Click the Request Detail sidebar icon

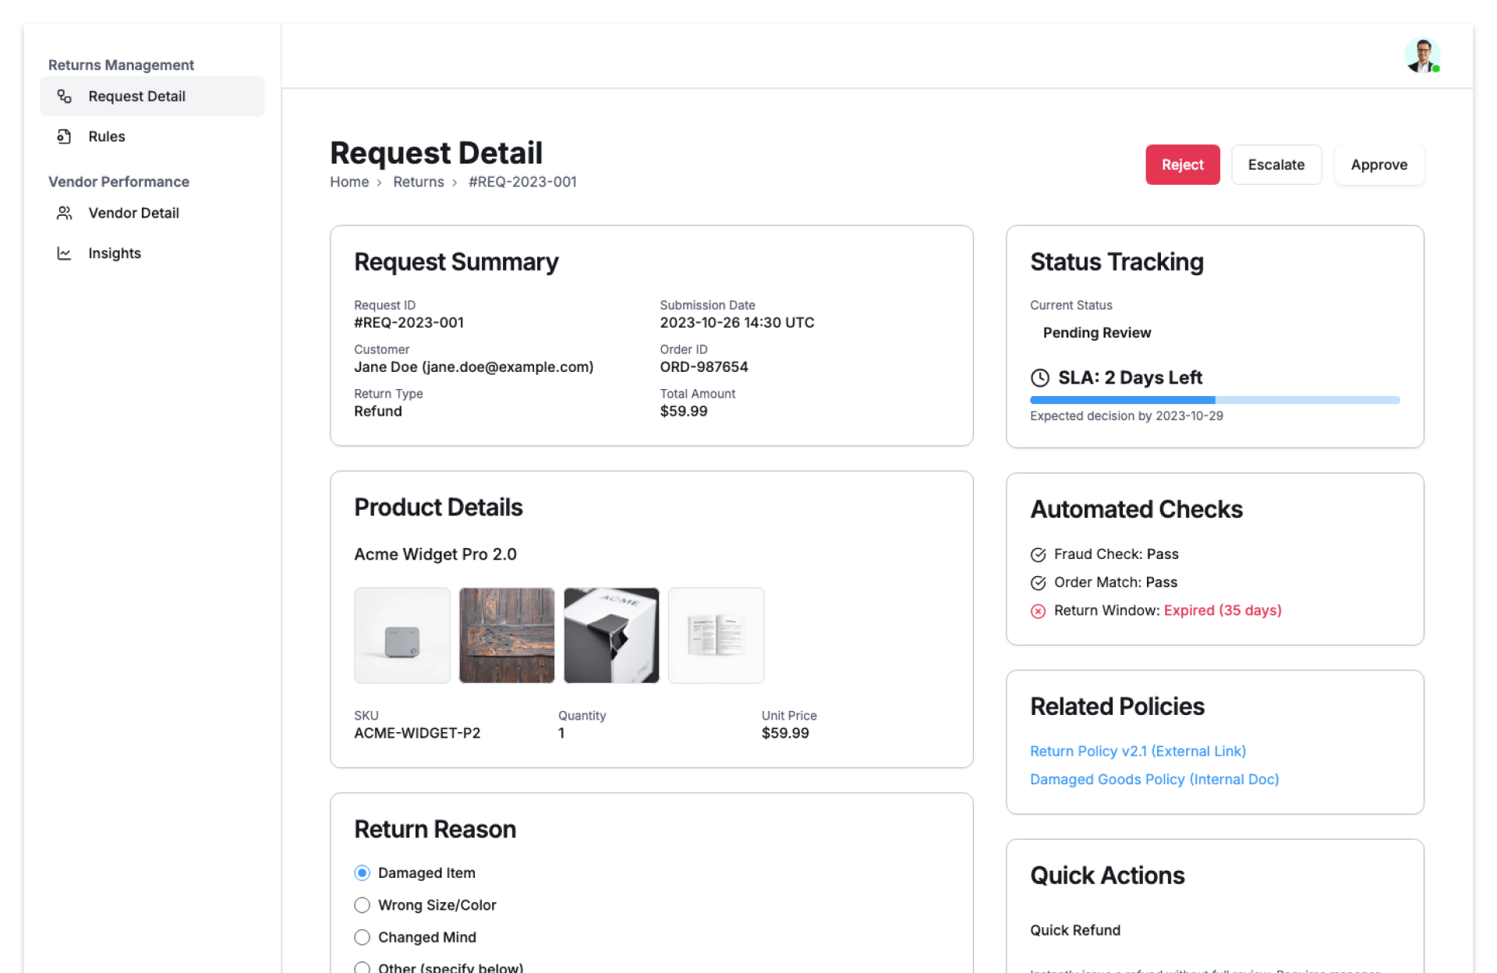click(65, 96)
